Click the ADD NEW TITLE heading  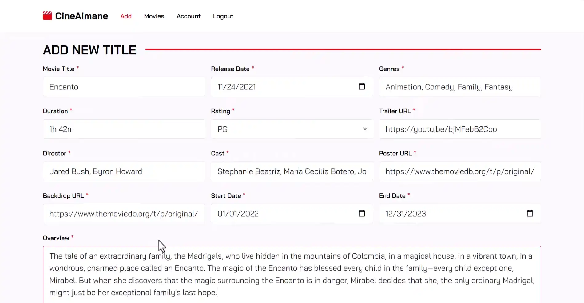[x=89, y=50]
